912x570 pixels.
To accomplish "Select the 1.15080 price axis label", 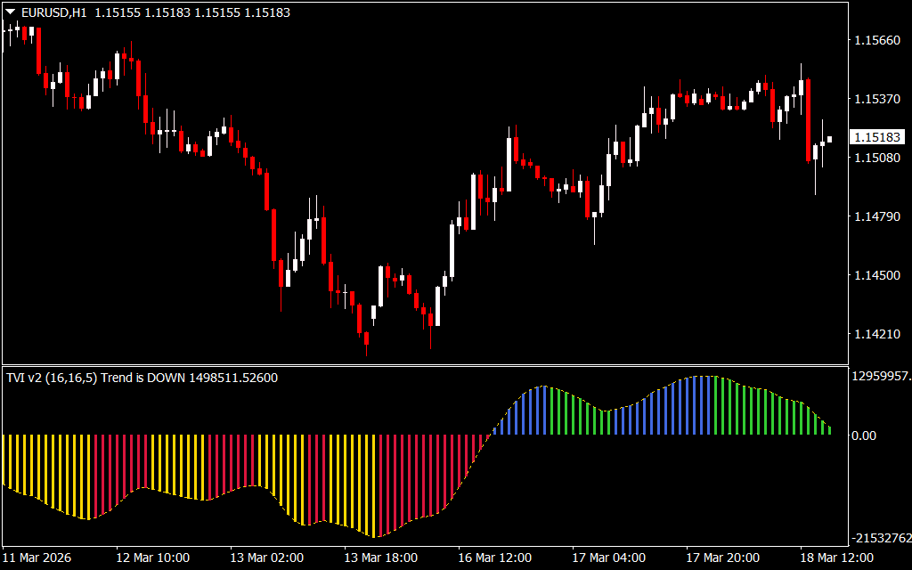I will [x=876, y=158].
